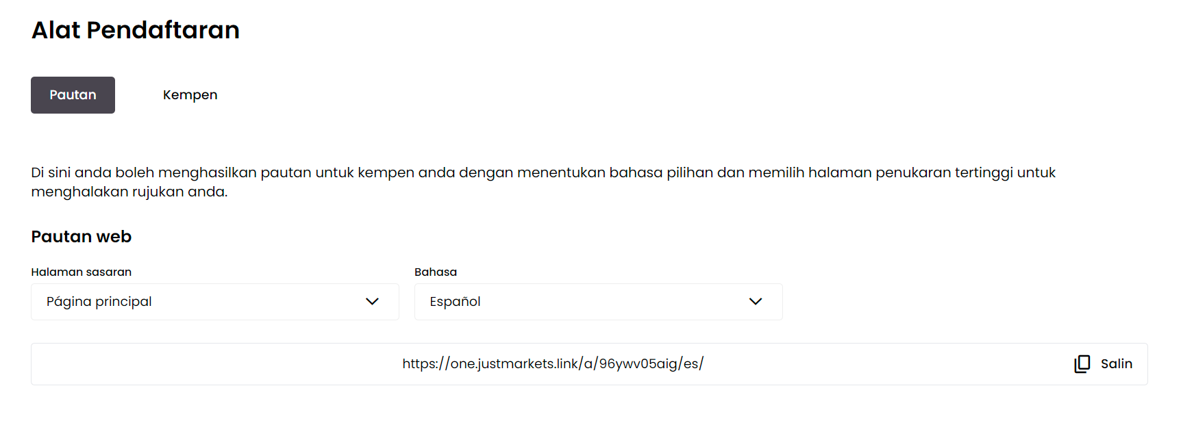
Task: Click 'menghalakan rujukan anda' description line
Action: 129,192
